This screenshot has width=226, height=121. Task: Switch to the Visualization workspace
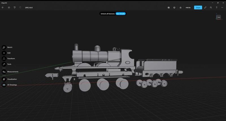(9, 79)
